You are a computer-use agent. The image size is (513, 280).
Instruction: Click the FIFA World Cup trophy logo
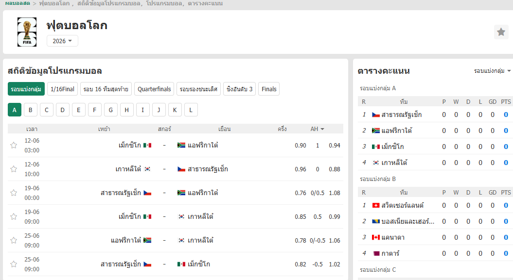pos(27,32)
